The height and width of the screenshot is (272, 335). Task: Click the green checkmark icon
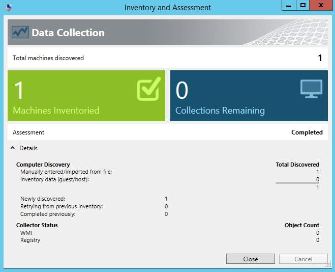point(148,89)
